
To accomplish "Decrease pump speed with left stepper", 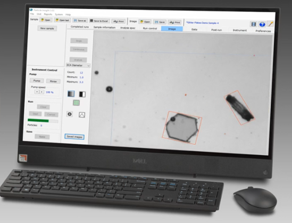I will pos(37,92).
